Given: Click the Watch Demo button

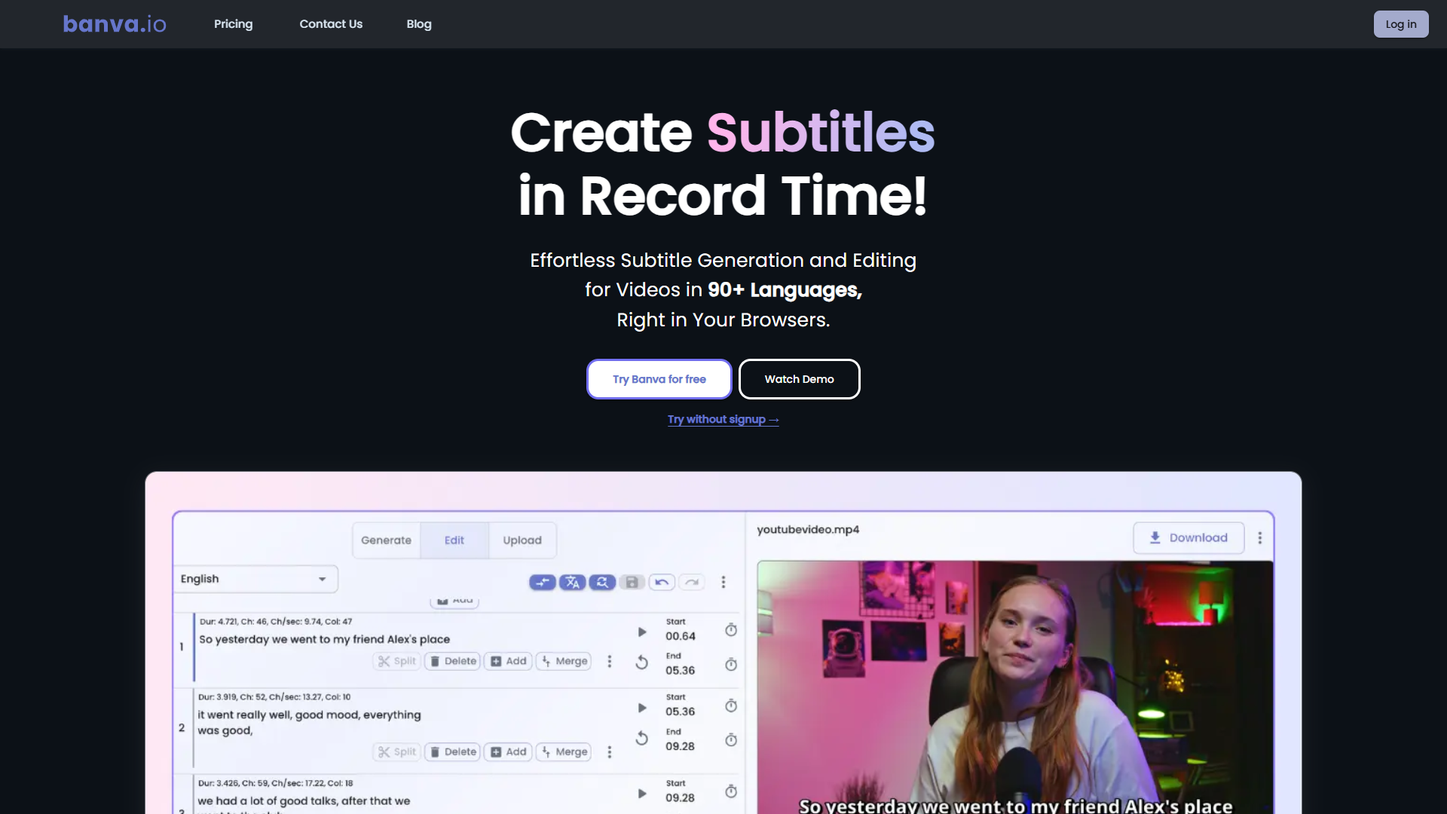Looking at the screenshot, I should coord(799,379).
